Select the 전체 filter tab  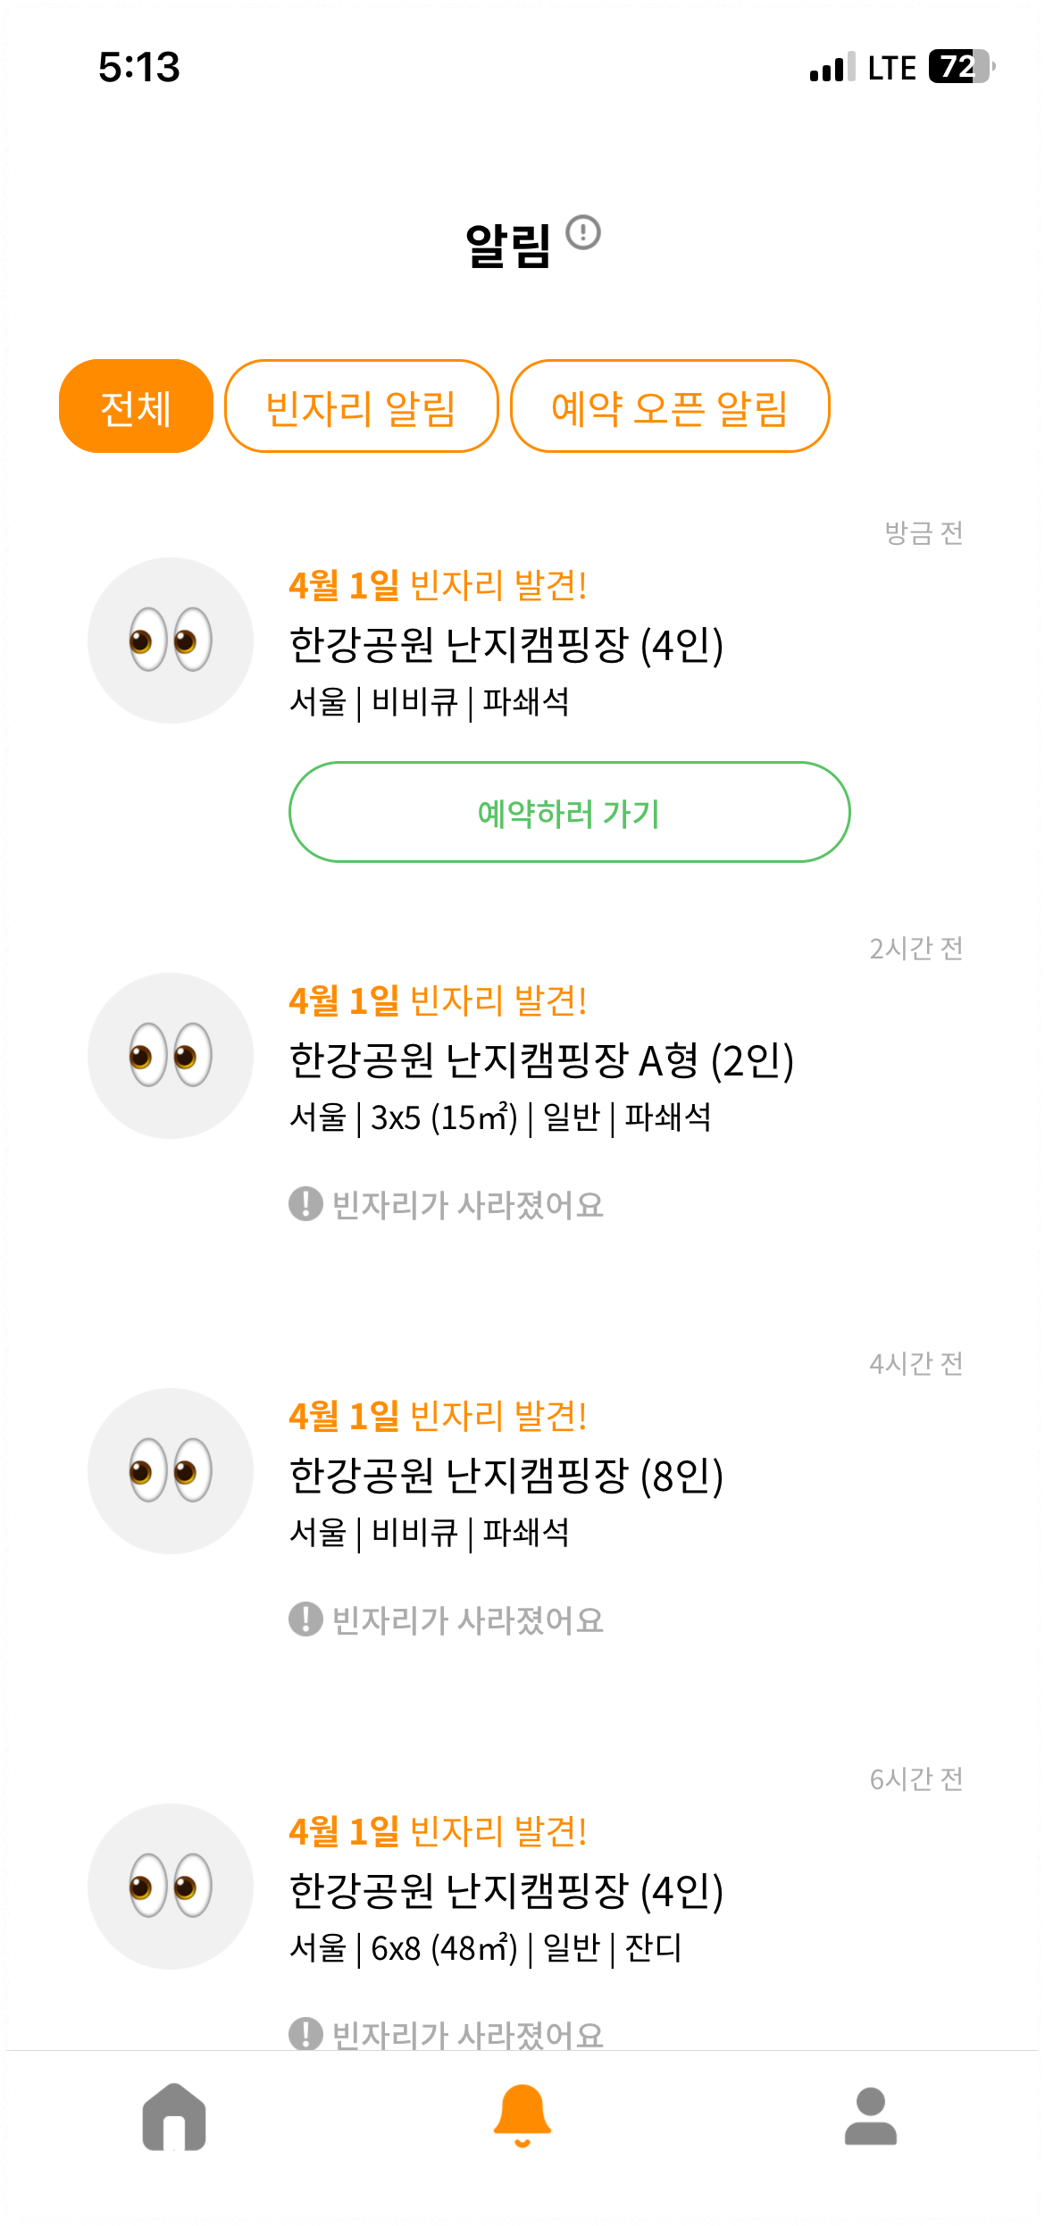pos(136,406)
